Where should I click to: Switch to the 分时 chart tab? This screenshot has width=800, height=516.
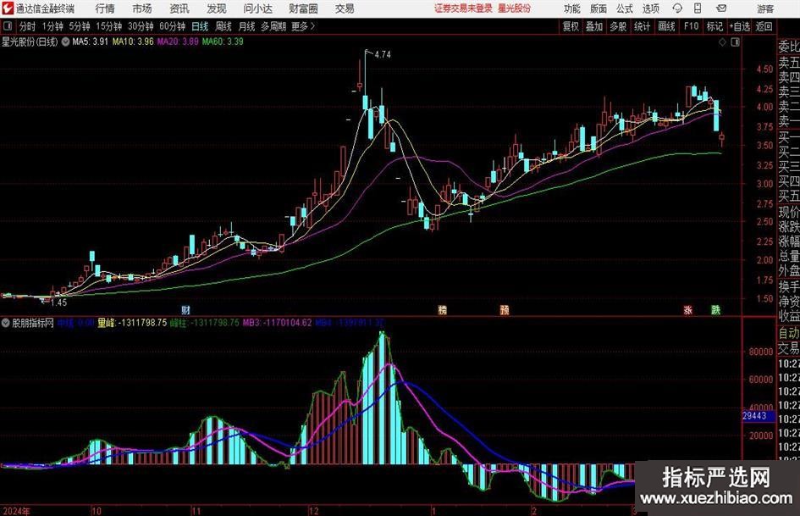point(27,26)
